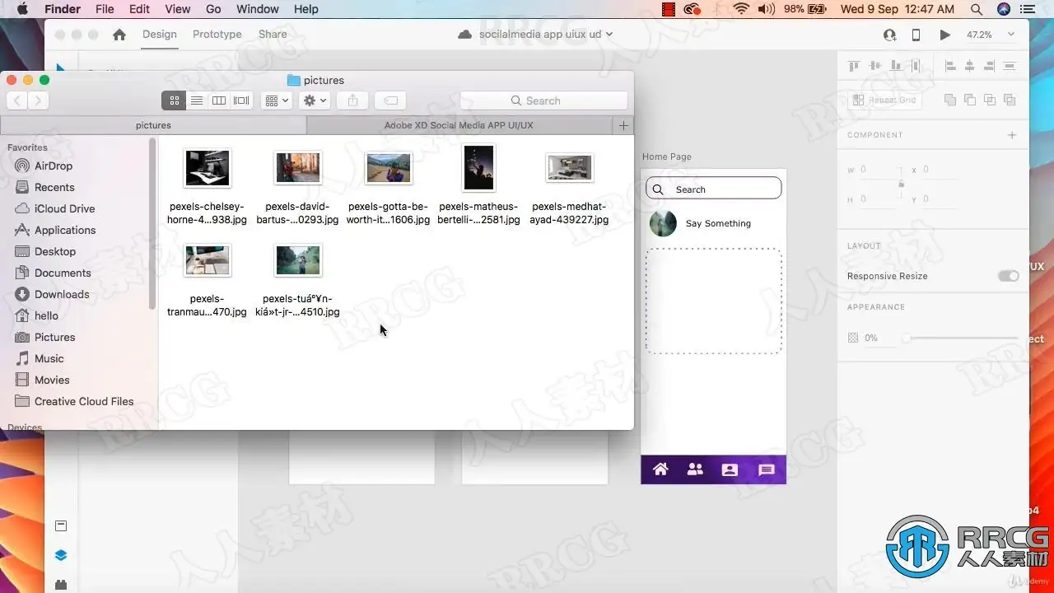The image size is (1054, 593).
Task: Open the File menu
Action: coord(105,9)
